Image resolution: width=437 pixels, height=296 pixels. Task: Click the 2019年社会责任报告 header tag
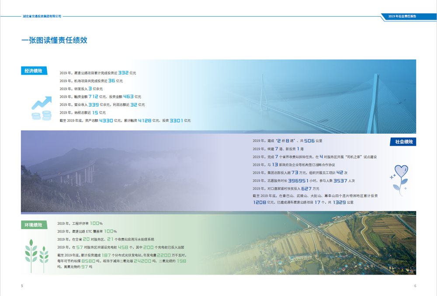pos(402,16)
